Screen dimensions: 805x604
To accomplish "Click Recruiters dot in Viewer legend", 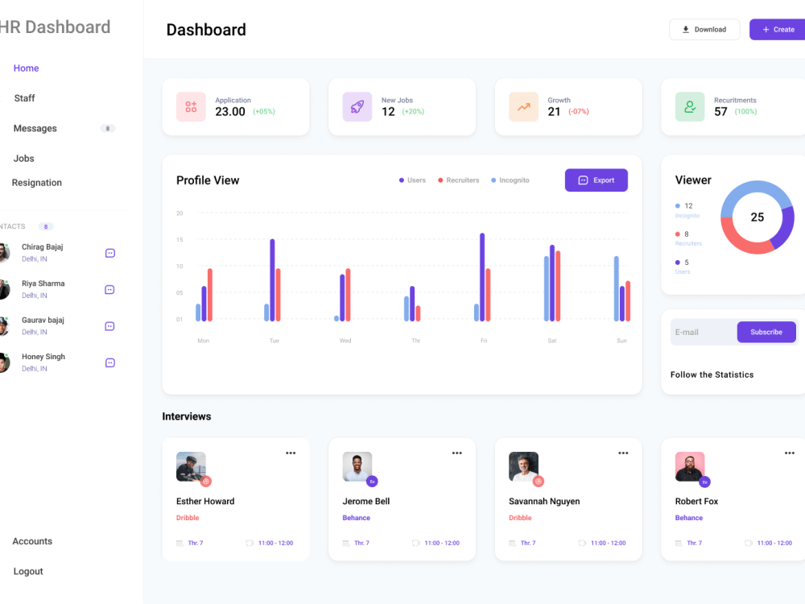I will pyautogui.click(x=678, y=234).
